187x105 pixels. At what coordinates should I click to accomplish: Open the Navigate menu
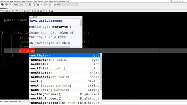point(18,1)
